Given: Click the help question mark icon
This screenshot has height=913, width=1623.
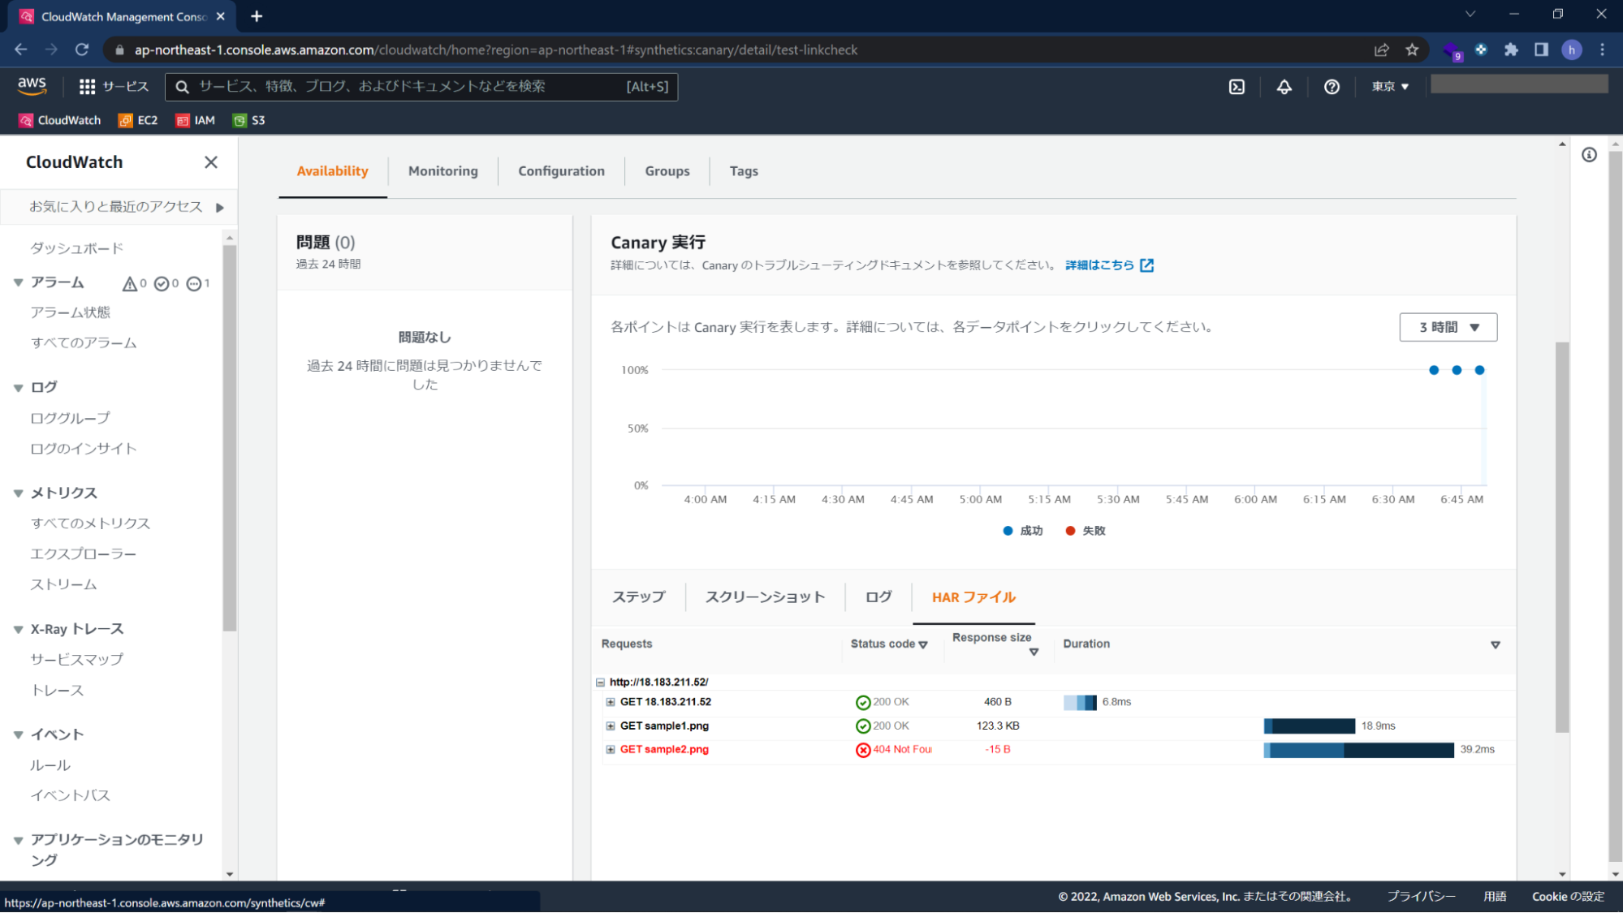Looking at the screenshot, I should click(1332, 86).
